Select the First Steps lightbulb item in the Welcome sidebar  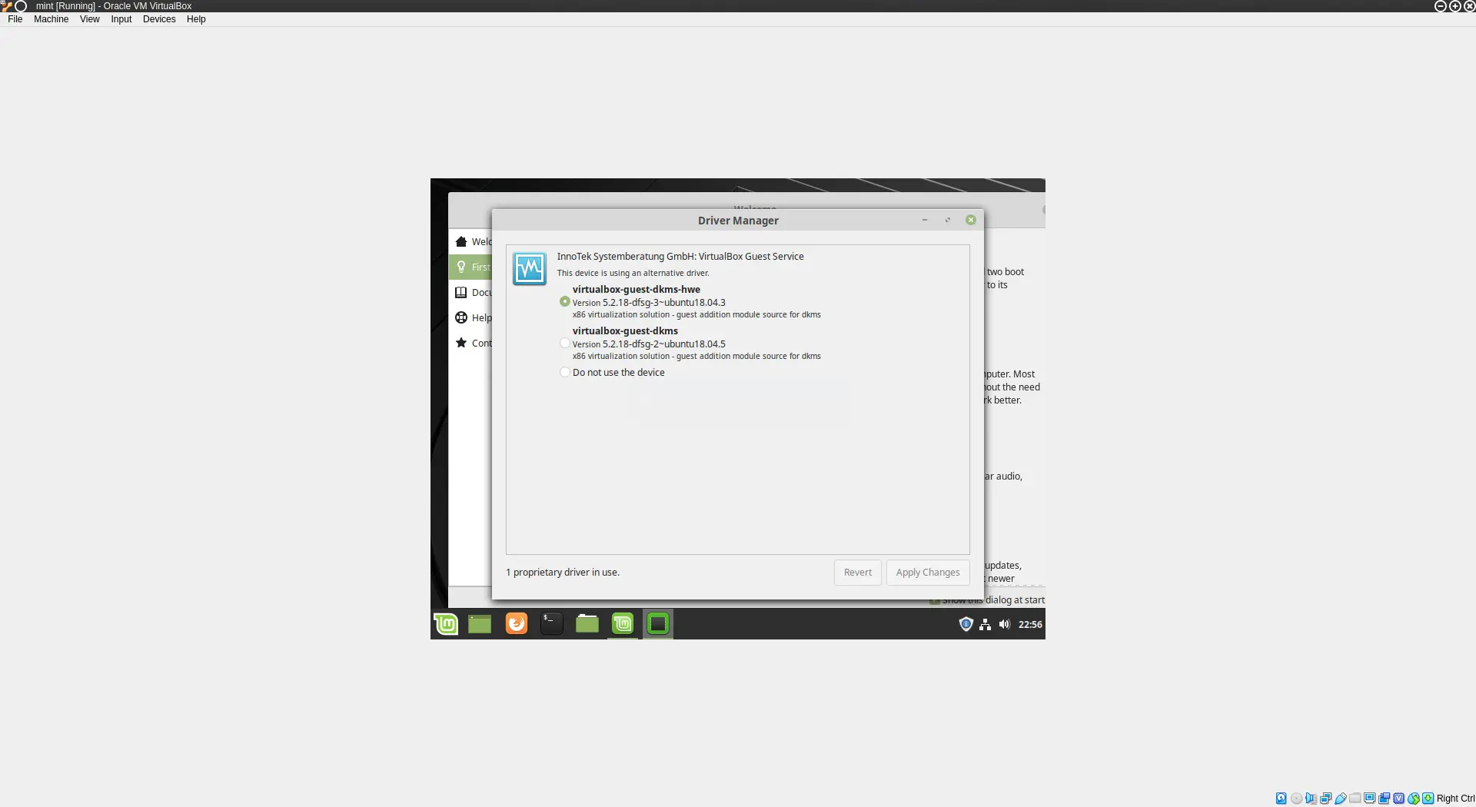(471, 267)
